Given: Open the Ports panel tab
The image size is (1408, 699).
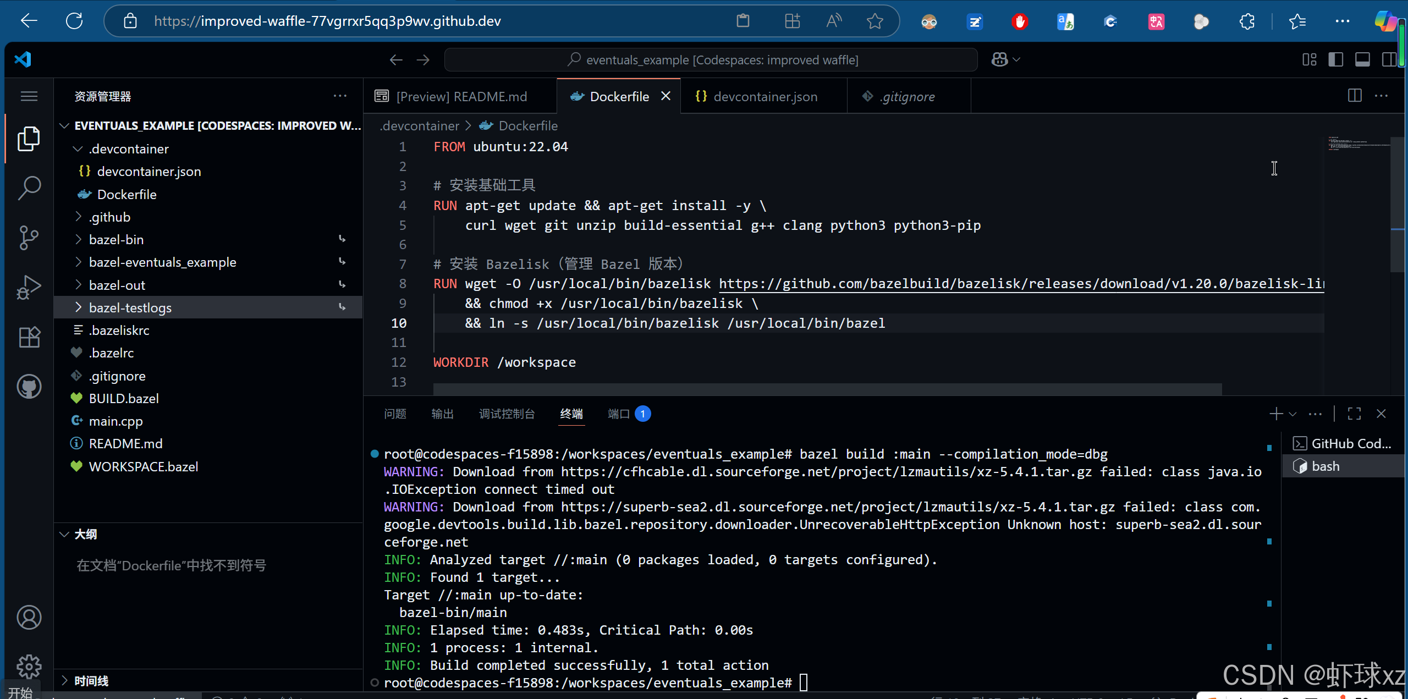Looking at the screenshot, I should point(629,414).
